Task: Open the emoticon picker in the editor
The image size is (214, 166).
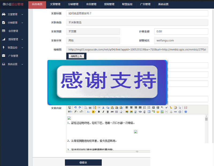Action: pos(158,111)
